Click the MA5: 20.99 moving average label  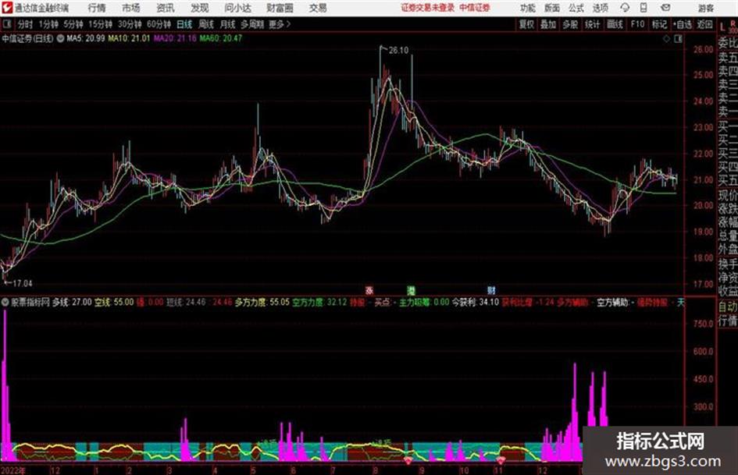click(x=86, y=38)
